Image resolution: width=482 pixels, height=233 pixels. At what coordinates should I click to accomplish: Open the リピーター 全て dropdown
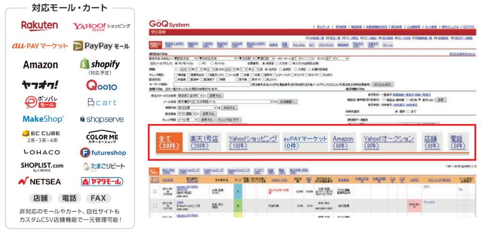click(297, 58)
